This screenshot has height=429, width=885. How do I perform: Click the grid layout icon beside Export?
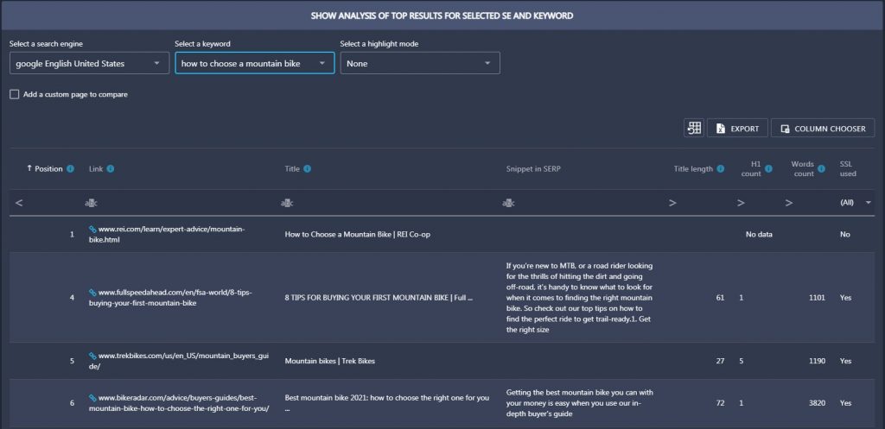(x=694, y=128)
